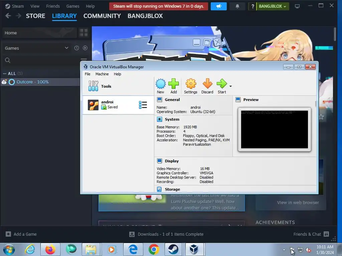342x256 pixels.
Task: Open the View menu in Steam
Action: (35, 6)
